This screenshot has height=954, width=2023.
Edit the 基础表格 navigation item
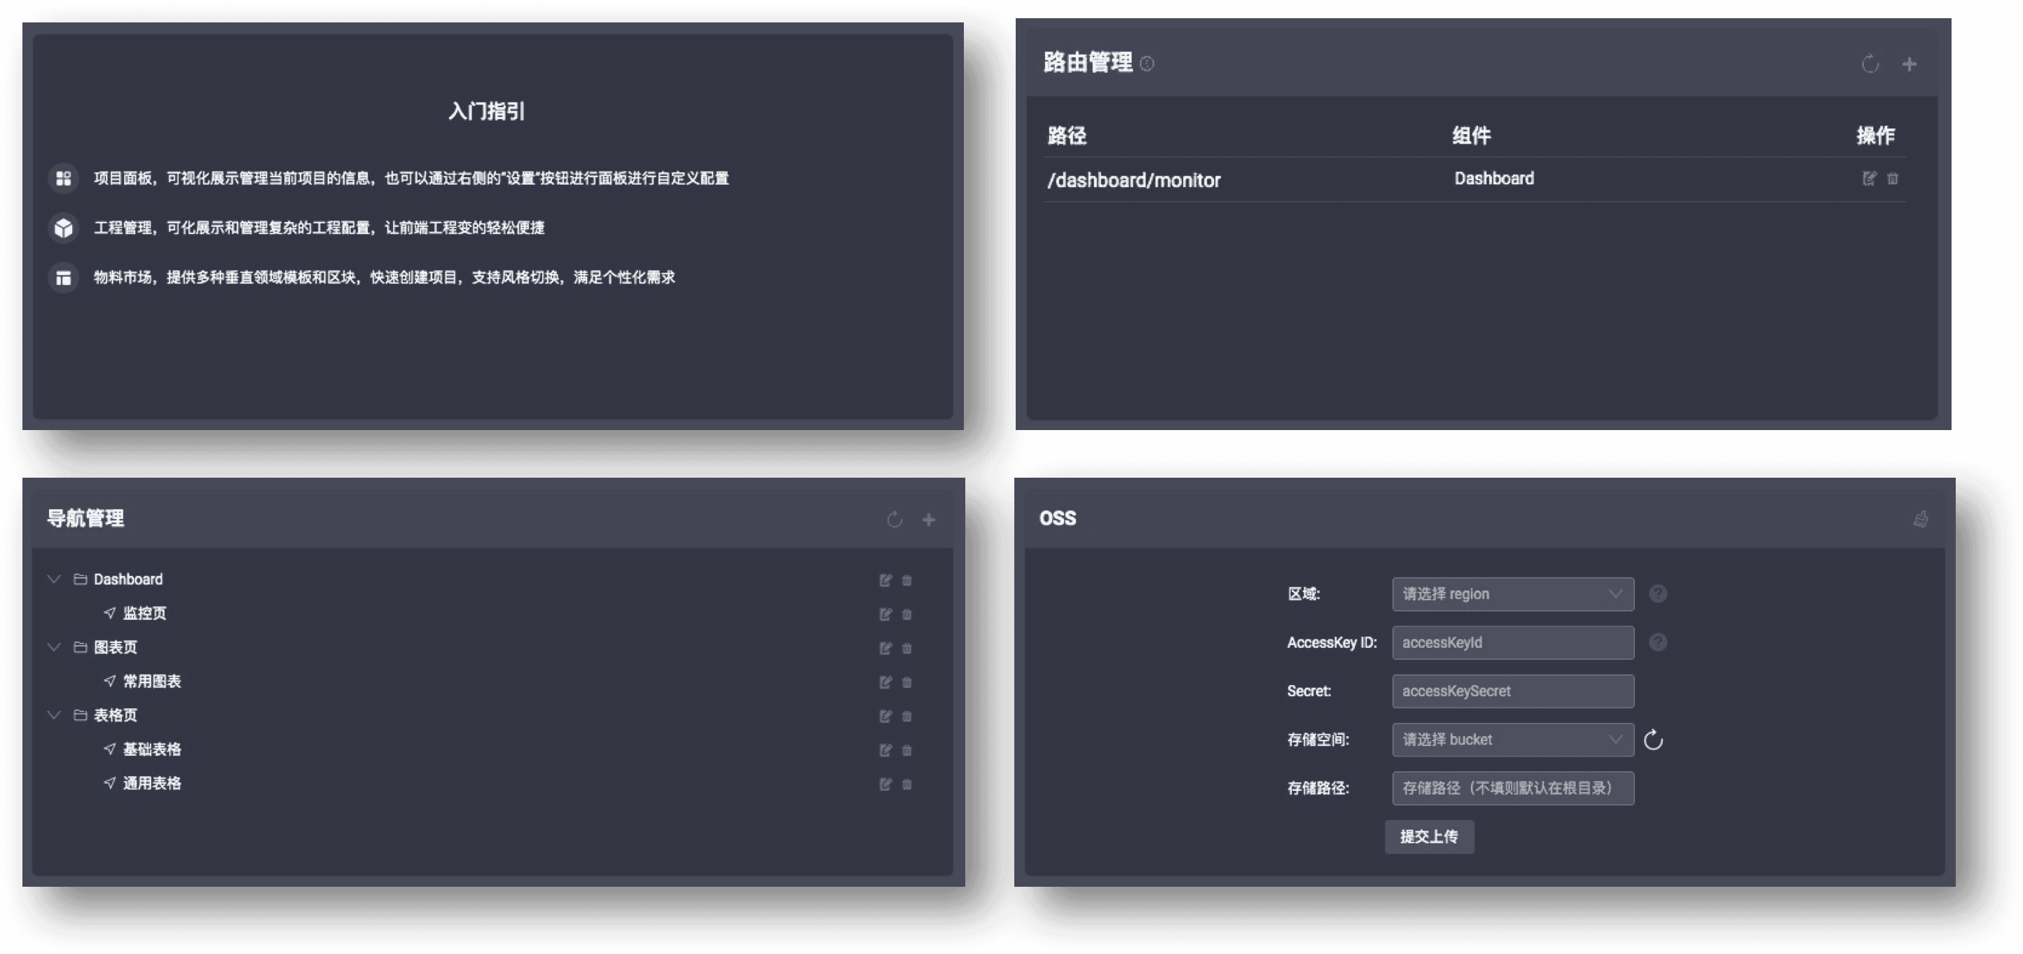[885, 750]
